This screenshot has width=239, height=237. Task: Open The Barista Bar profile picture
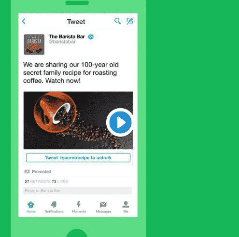click(x=34, y=44)
